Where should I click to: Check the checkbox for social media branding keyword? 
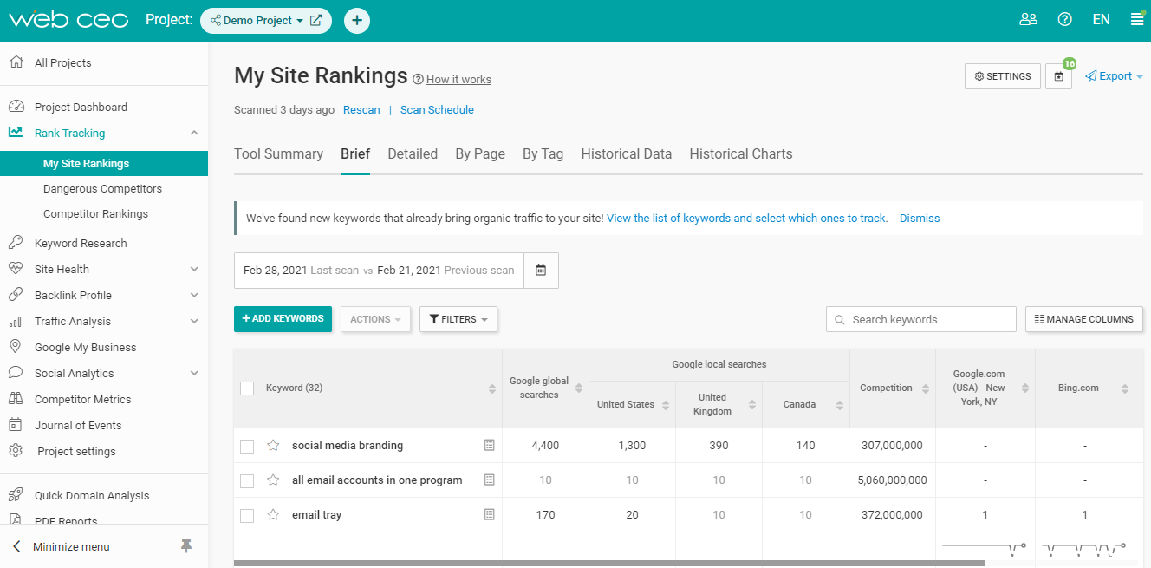pos(247,445)
